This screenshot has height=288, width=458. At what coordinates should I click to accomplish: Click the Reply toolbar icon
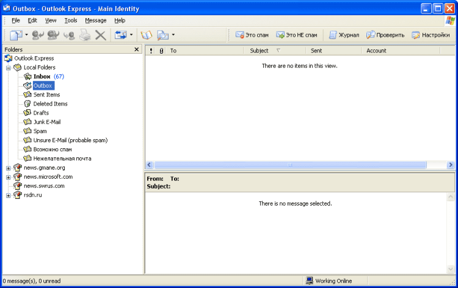(x=38, y=35)
